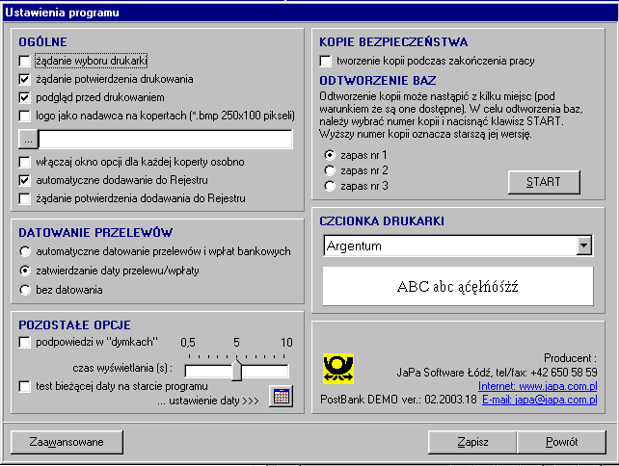Click the Zapisz button
619x466 pixels.
[x=472, y=442]
